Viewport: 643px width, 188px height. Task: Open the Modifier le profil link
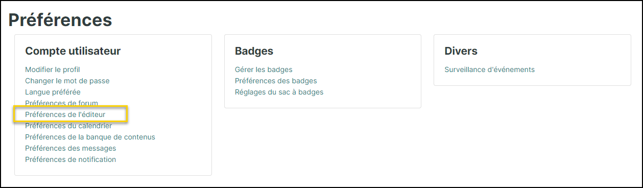point(53,69)
